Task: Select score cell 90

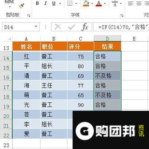Action: [x=81, y=105]
